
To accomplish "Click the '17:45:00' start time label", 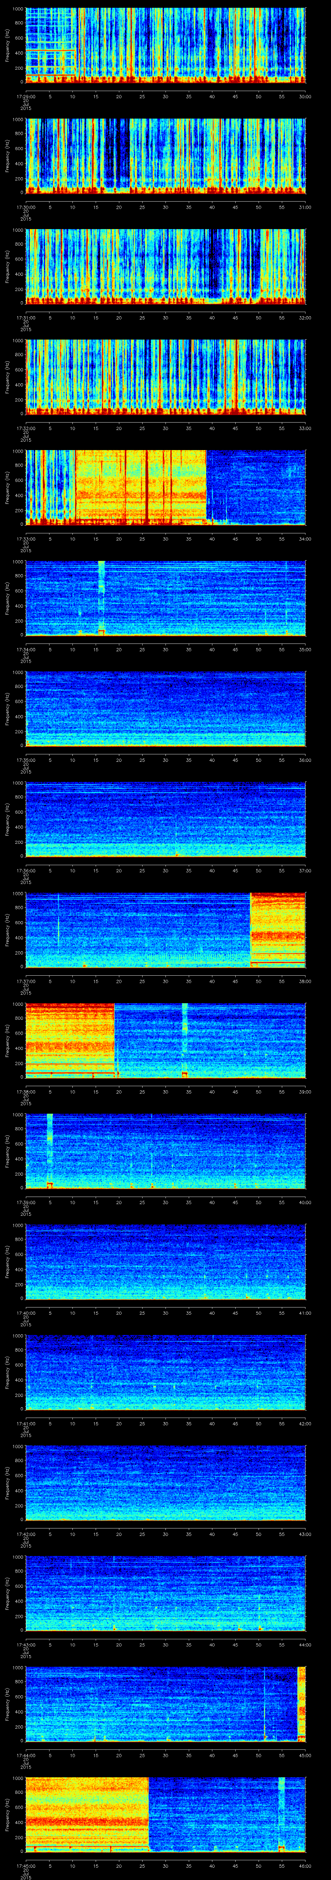I will pyautogui.click(x=26, y=1865).
